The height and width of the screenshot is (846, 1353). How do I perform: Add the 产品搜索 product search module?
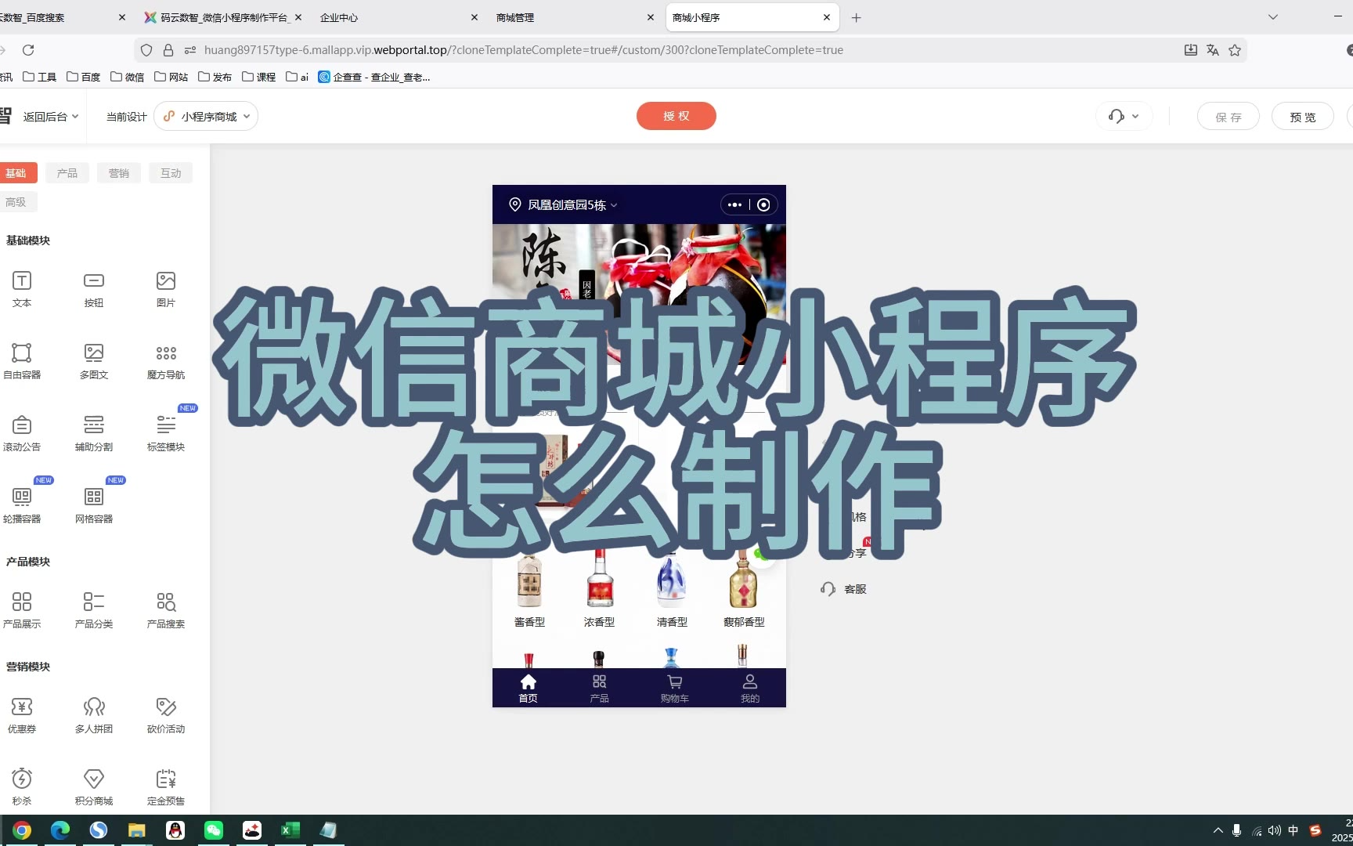click(x=166, y=609)
